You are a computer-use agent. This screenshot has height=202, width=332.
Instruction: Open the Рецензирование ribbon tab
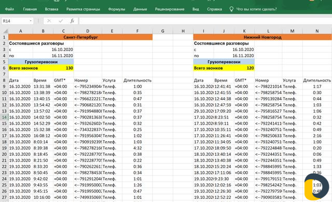coord(170,9)
